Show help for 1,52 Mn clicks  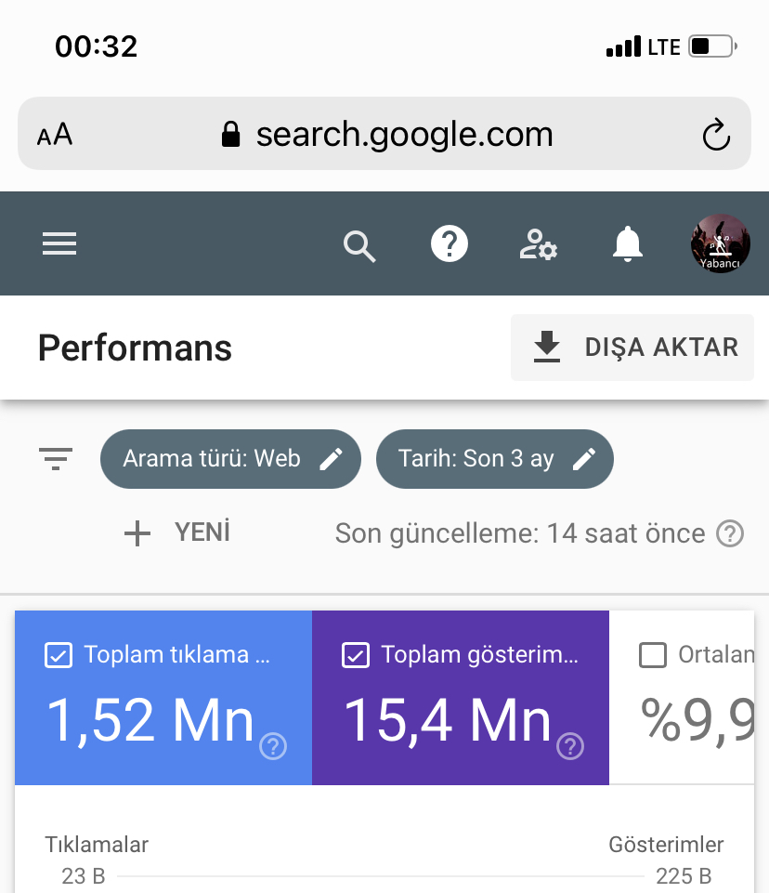pos(273,746)
